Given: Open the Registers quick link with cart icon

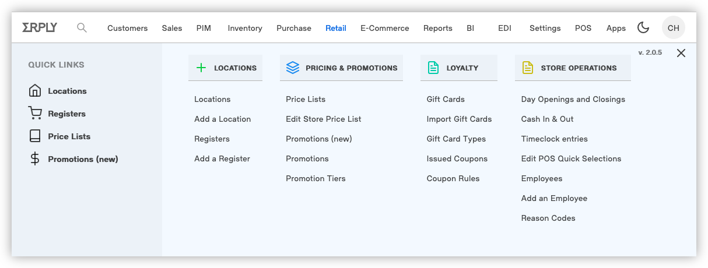Looking at the screenshot, I should (57, 114).
